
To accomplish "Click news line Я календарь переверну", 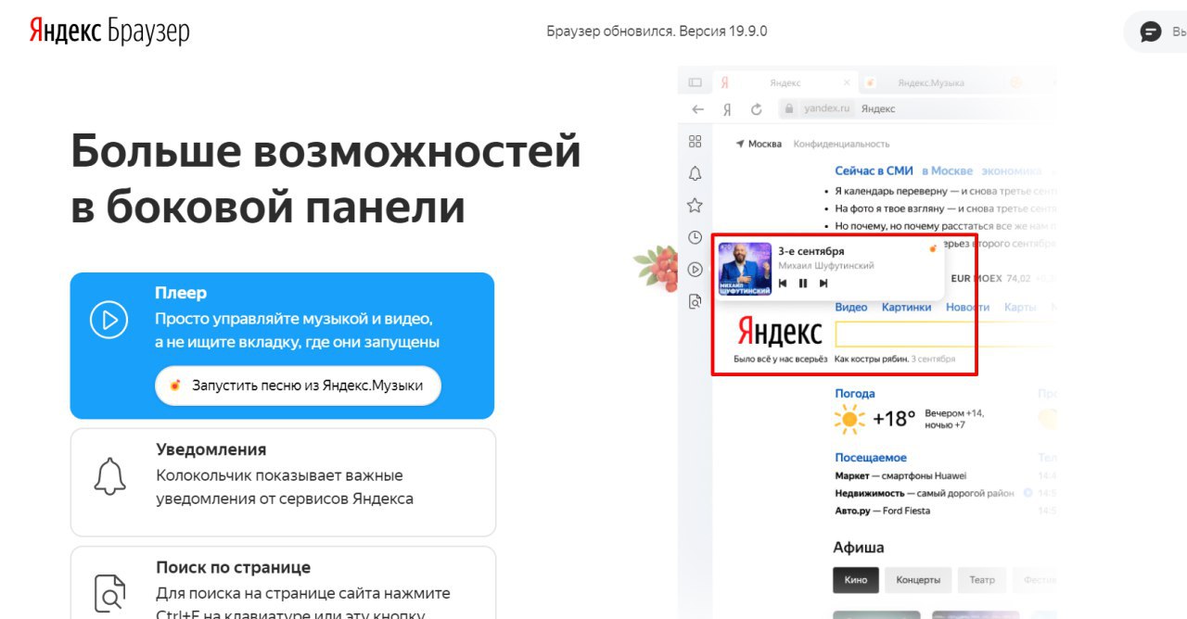I will click(946, 190).
